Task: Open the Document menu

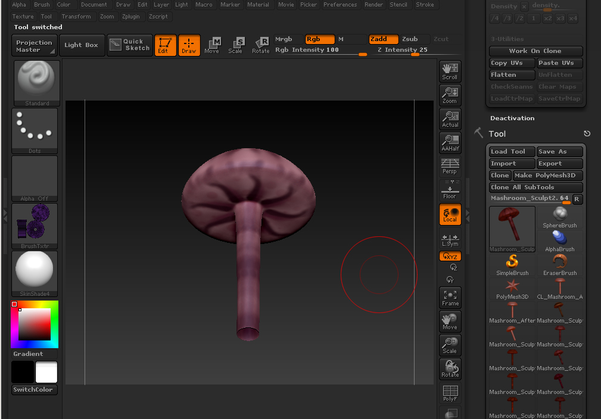Action: (94, 5)
